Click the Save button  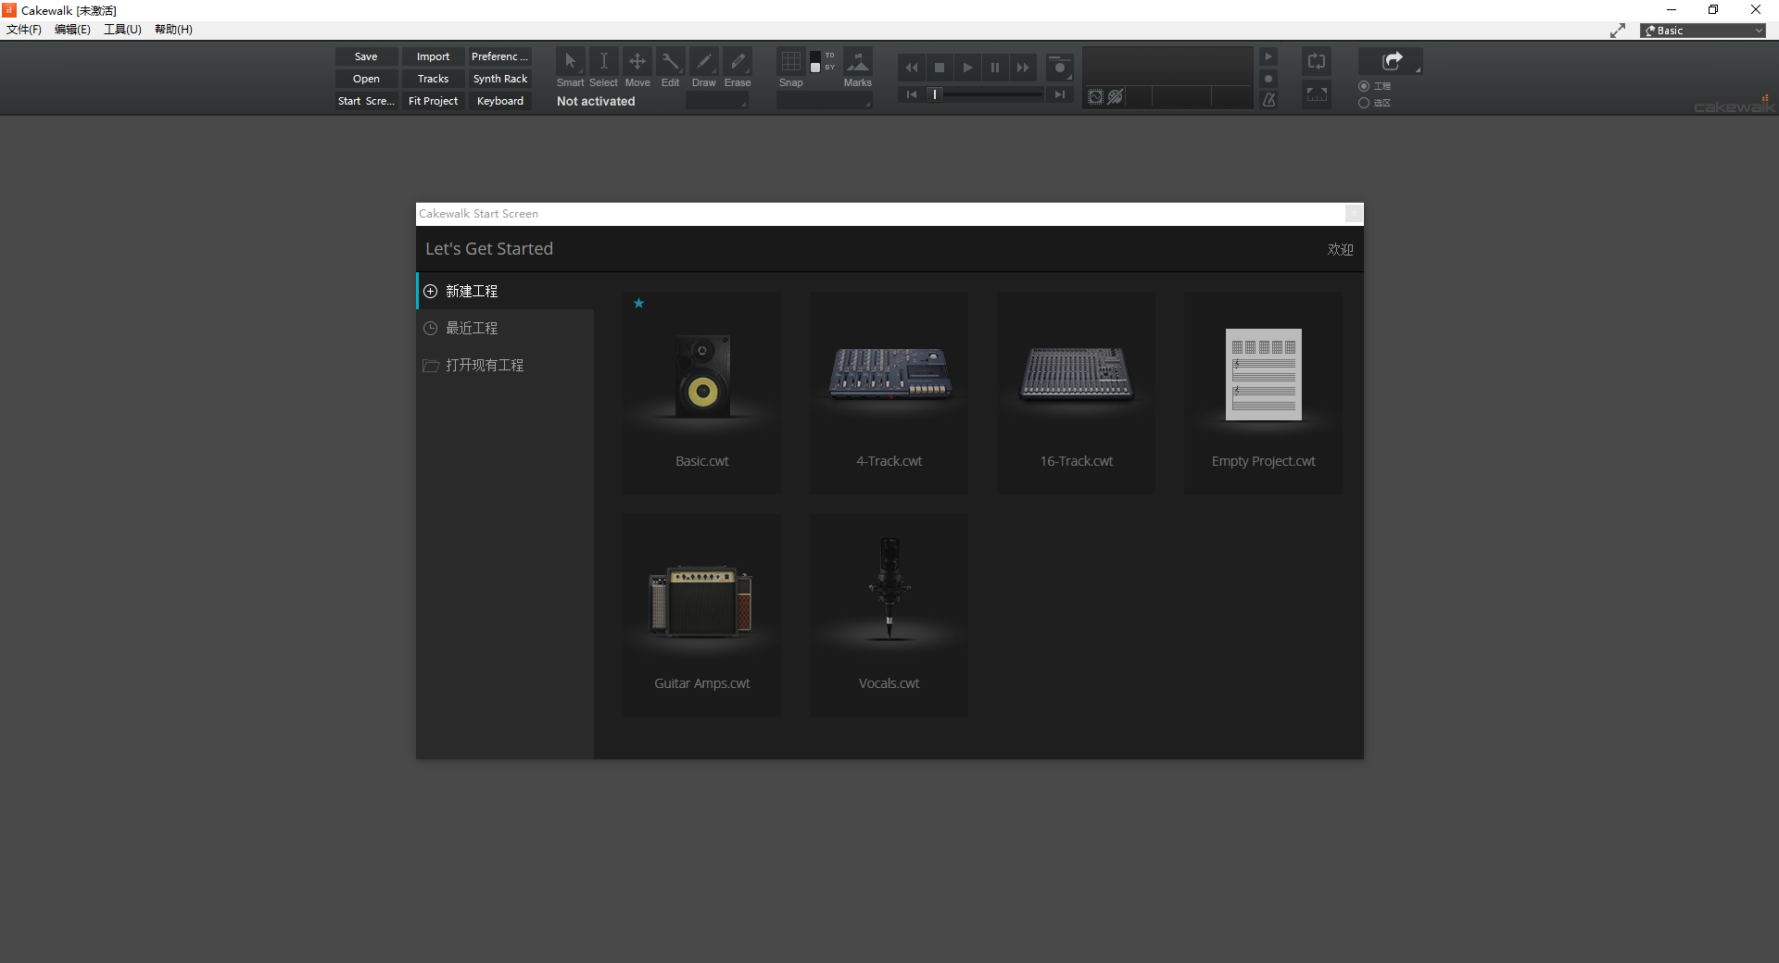(x=366, y=56)
